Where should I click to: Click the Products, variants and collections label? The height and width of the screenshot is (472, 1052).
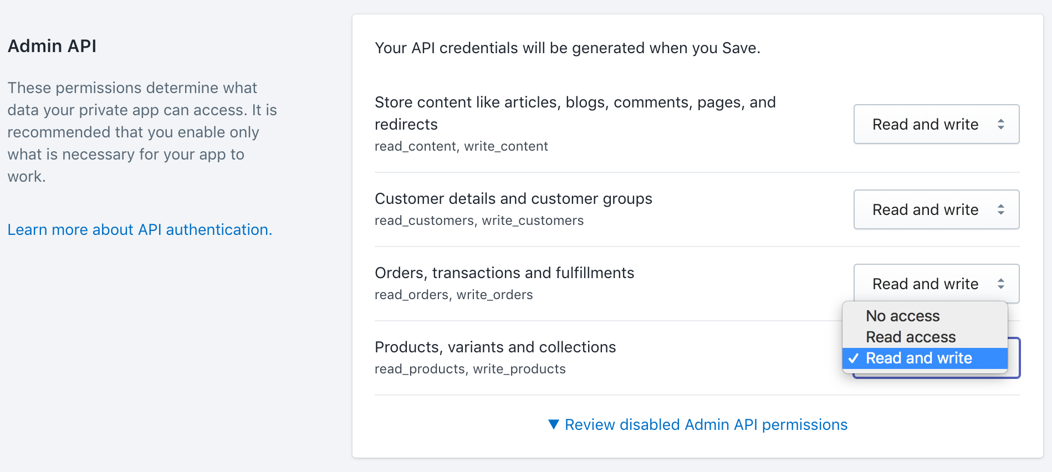[x=495, y=347]
